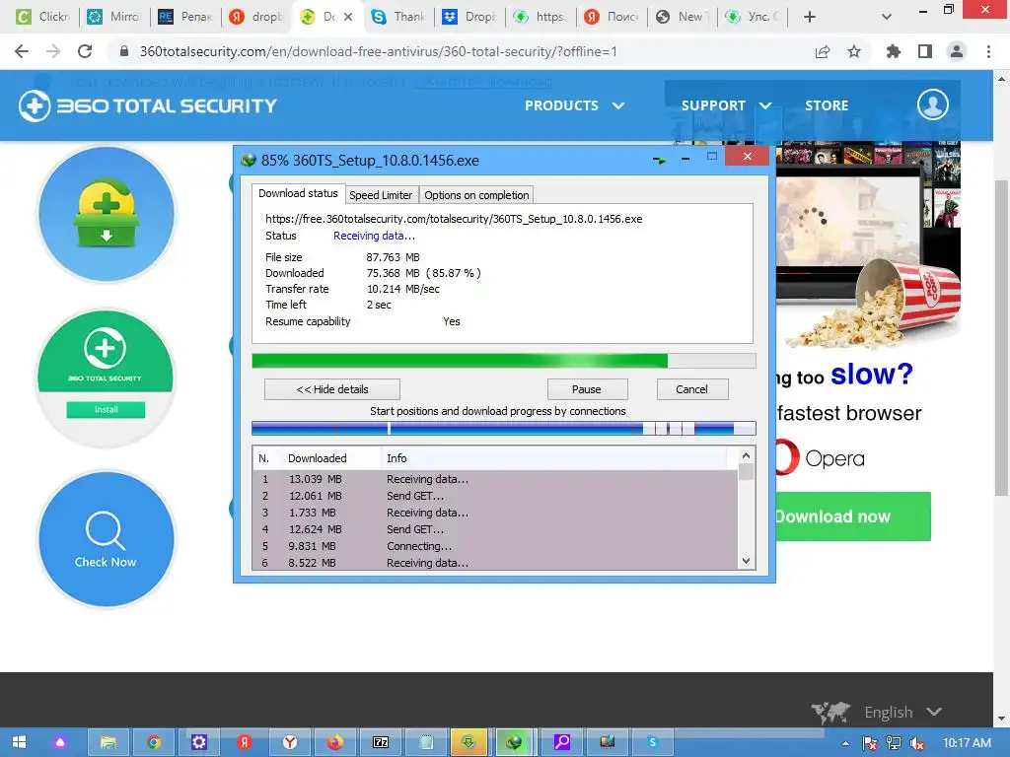Image resolution: width=1010 pixels, height=757 pixels.
Task: Open Google Chrome from the taskbar
Action: (153, 742)
